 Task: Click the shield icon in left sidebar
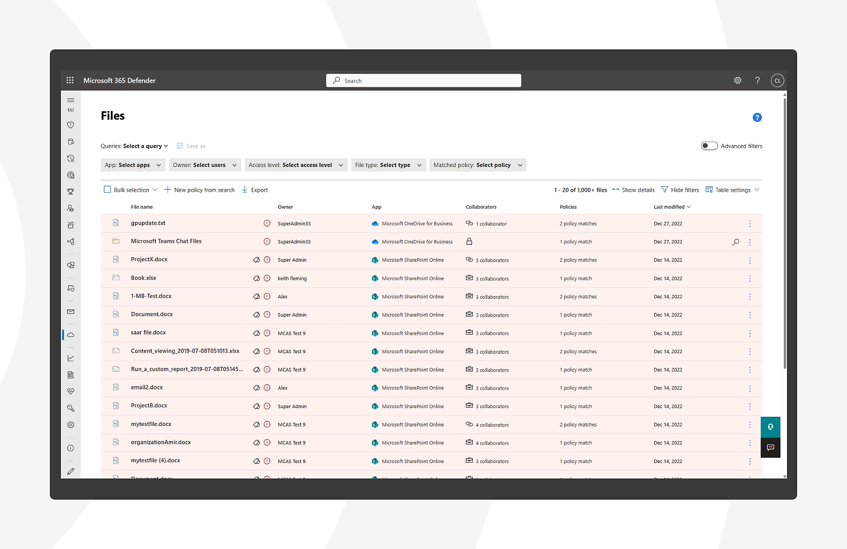coord(71,125)
